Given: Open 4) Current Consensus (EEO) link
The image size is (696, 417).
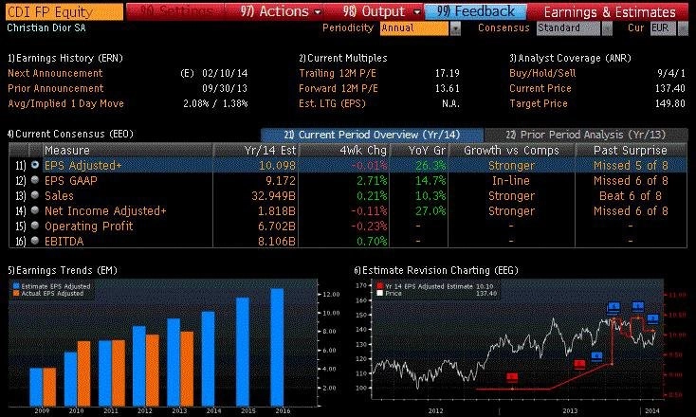Looking at the screenshot, I should point(70,134).
